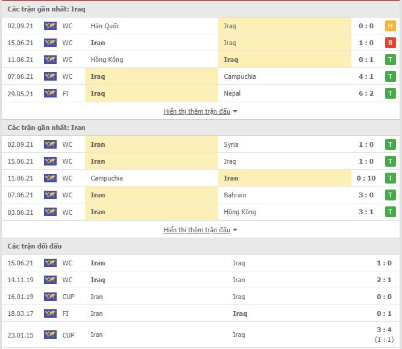Click the green T badge for Iran vs Hồng Kông
The height and width of the screenshot is (349, 402).
(390, 212)
